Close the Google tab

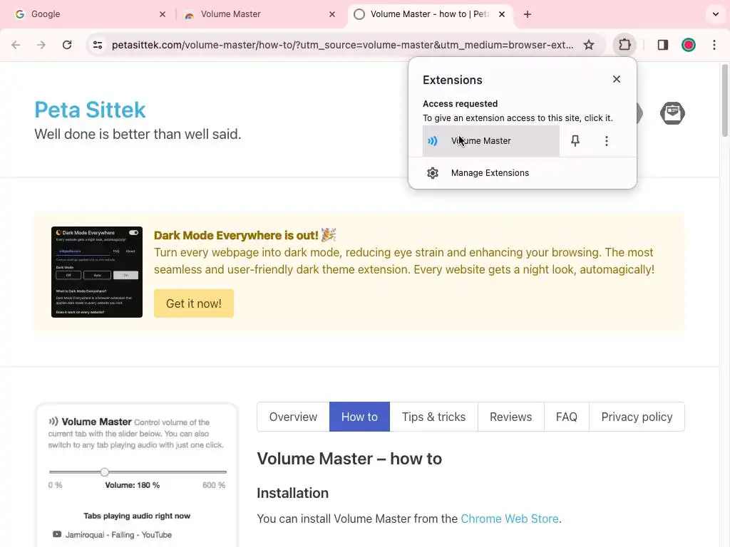coord(163,14)
